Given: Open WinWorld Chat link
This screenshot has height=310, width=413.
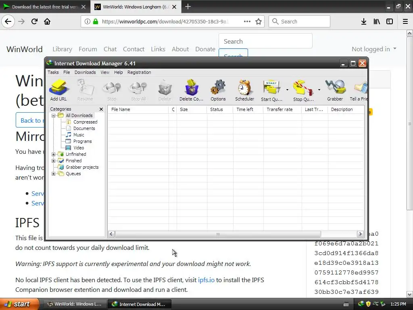Looking at the screenshot, I should pos(110,49).
